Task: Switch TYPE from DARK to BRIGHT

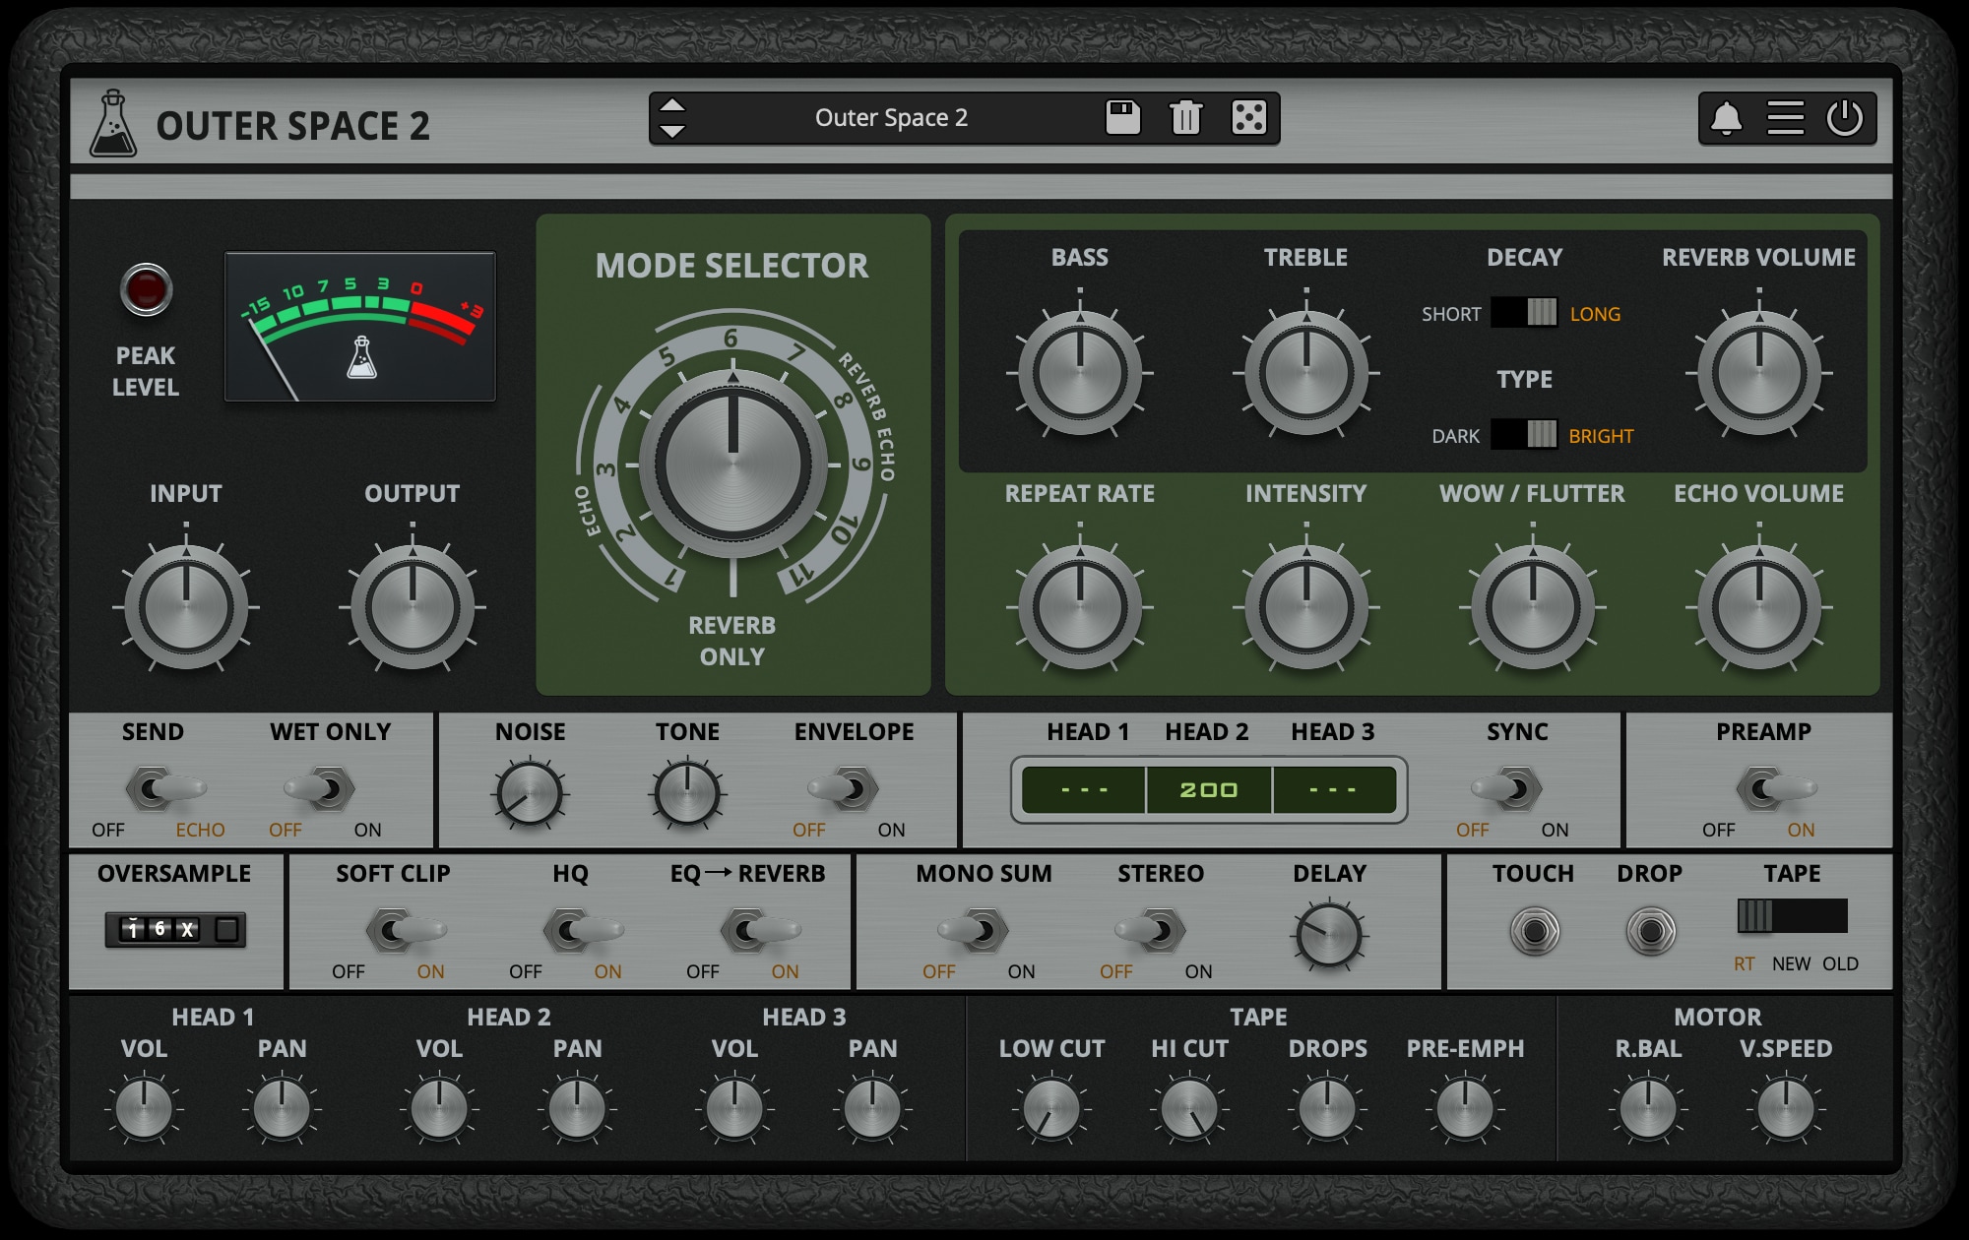Action: click(1522, 436)
